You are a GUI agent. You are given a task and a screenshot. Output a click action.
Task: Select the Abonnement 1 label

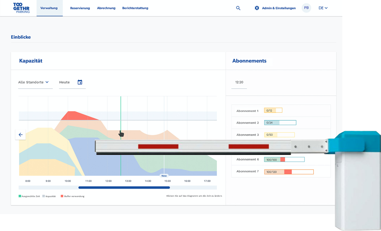pyautogui.click(x=247, y=111)
